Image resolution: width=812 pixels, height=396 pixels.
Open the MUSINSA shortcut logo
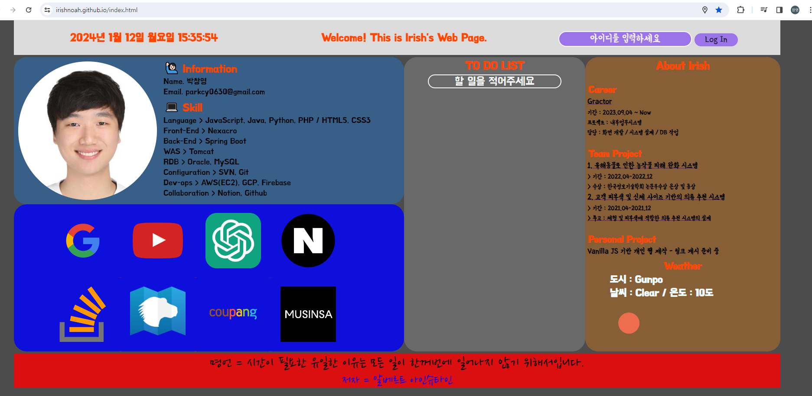[x=308, y=314]
